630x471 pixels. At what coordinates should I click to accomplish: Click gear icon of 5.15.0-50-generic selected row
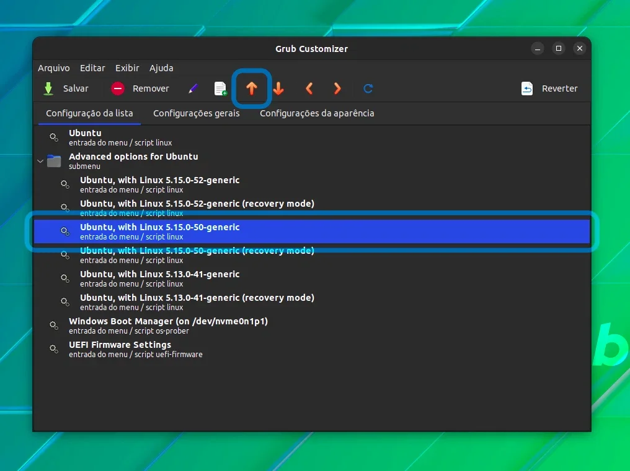(x=65, y=231)
